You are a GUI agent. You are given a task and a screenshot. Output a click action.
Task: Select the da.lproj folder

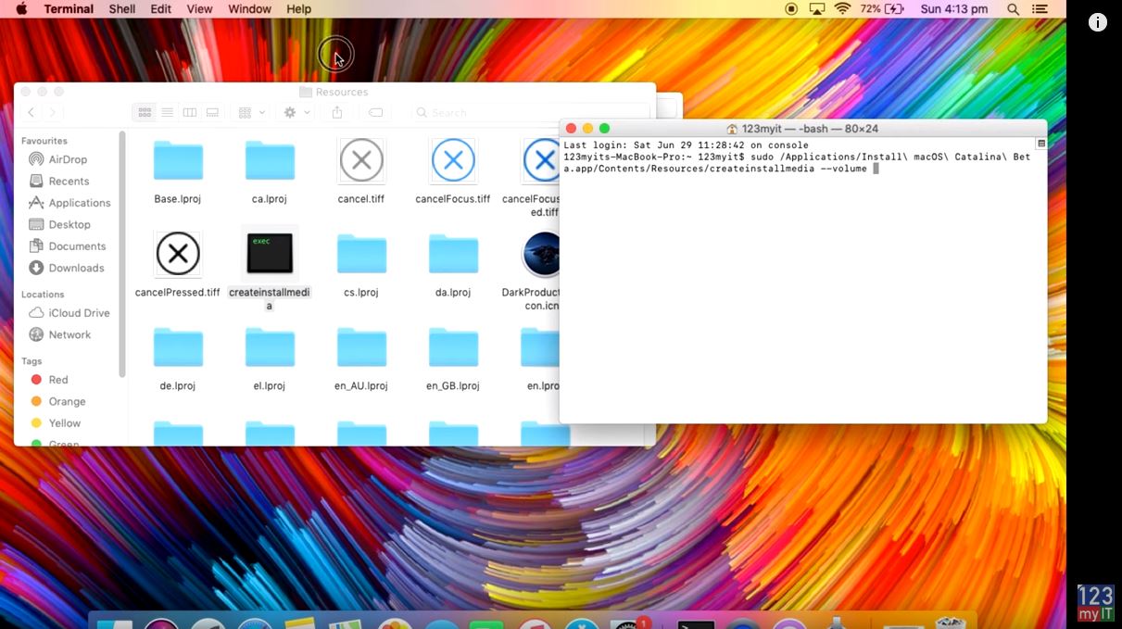(453, 255)
